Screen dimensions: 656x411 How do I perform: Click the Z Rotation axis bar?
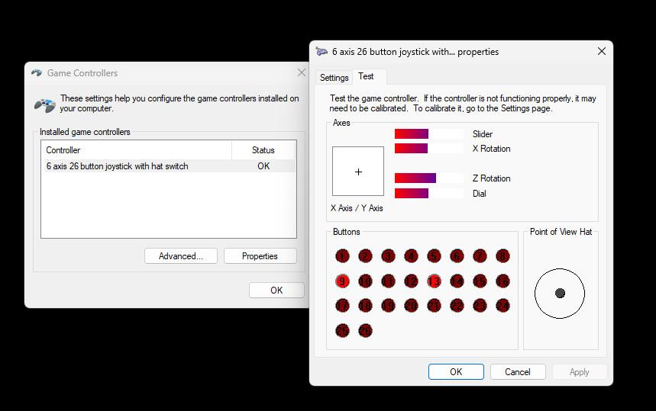[x=429, y=178]
